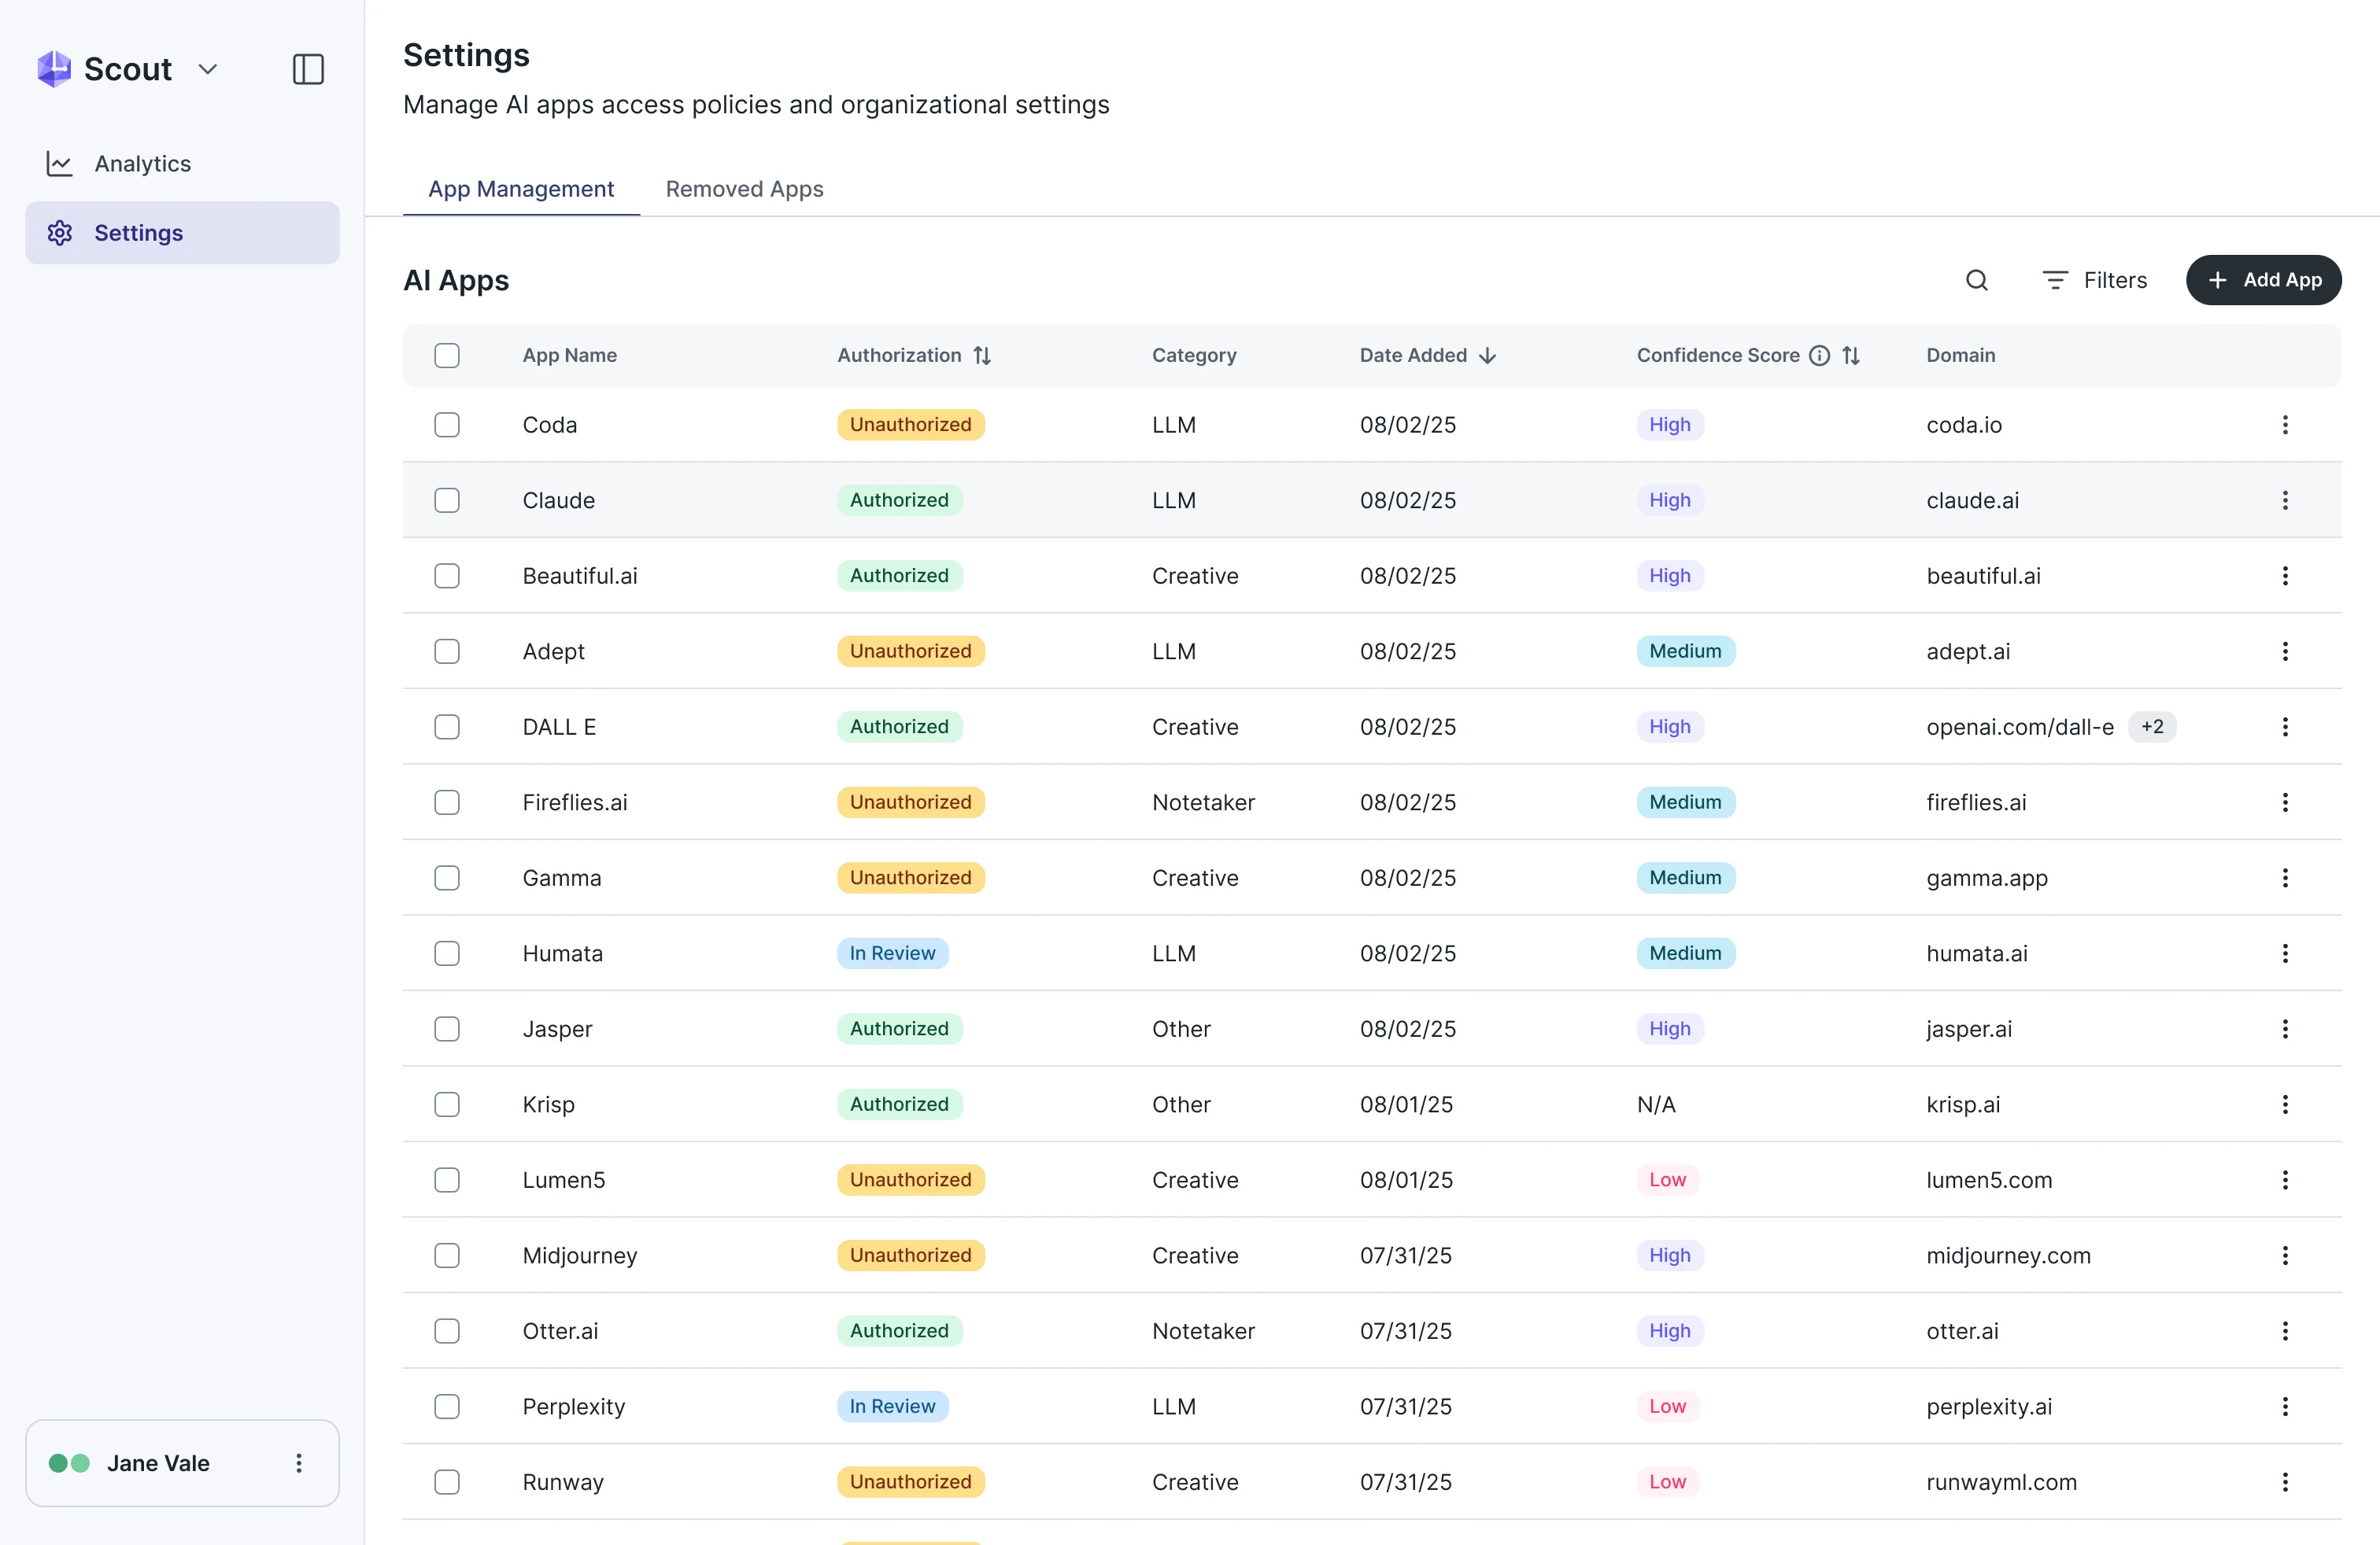
Task: Collapse the sidebar panel icon
Action: (x=308, y=69)
